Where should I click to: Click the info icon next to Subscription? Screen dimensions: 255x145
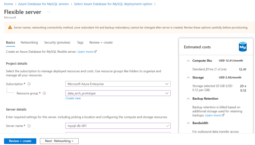pyautogui.click(x=29, y=84)
